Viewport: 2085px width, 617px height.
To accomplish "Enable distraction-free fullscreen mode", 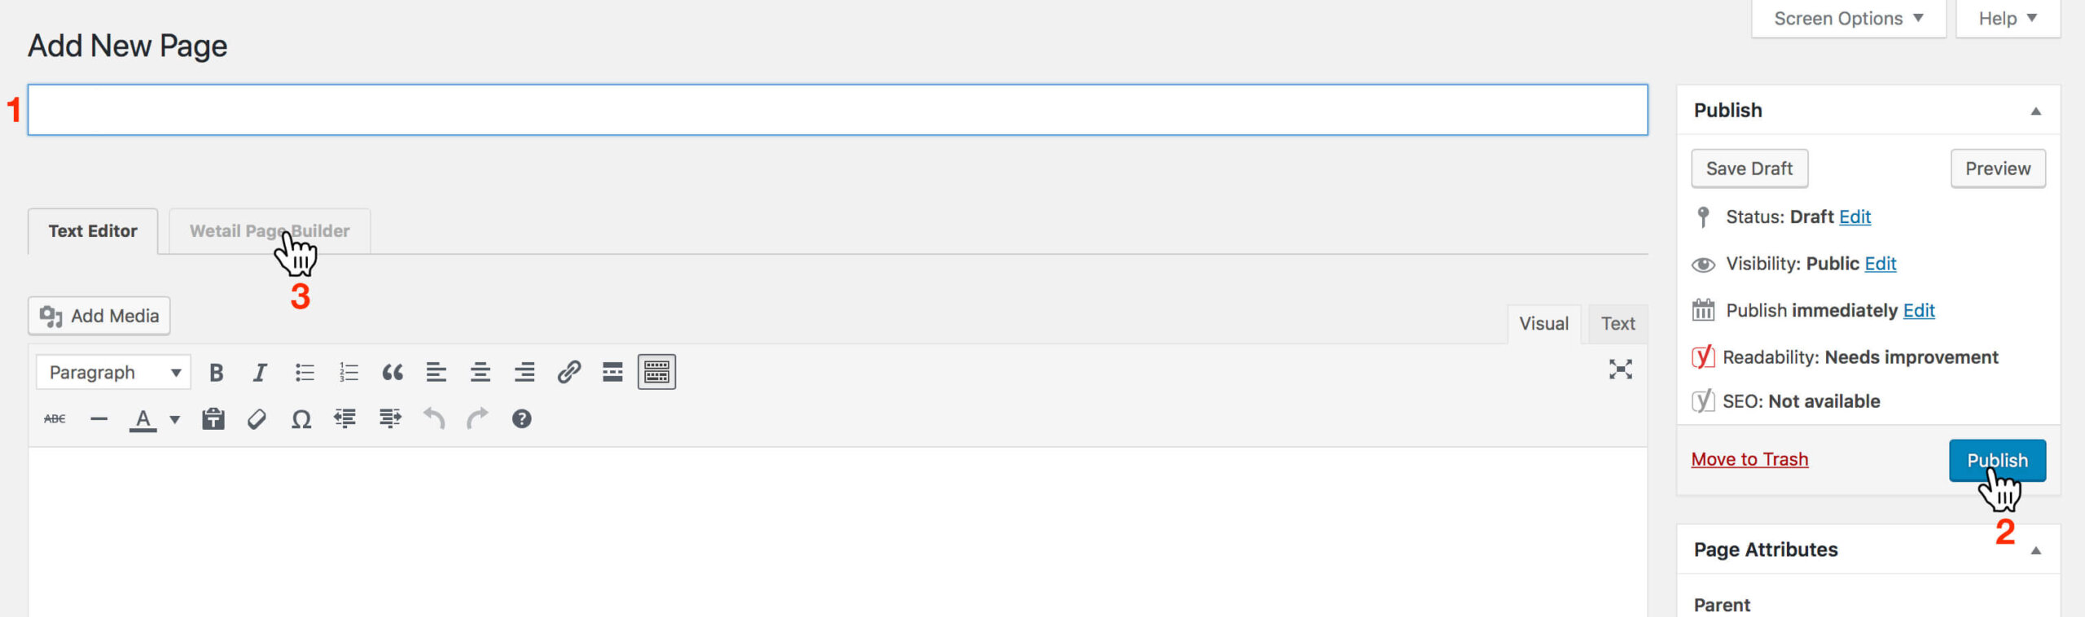I will 1620,370.
